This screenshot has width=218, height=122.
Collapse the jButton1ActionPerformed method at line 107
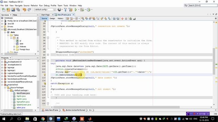tap(48, 60)
